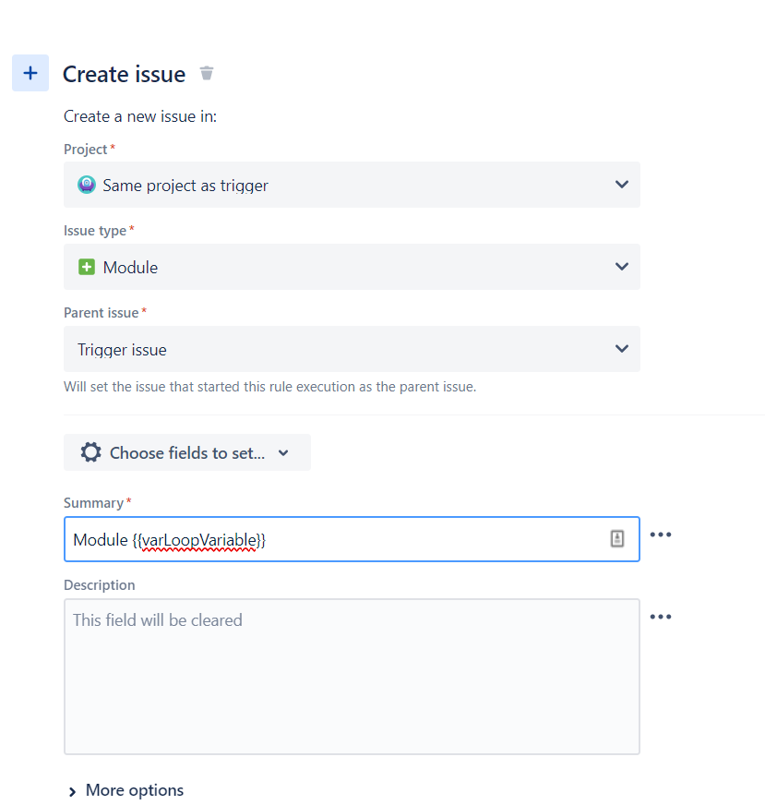Open the Project dropdown showing Same project as trigger

[x=352, y=185]
